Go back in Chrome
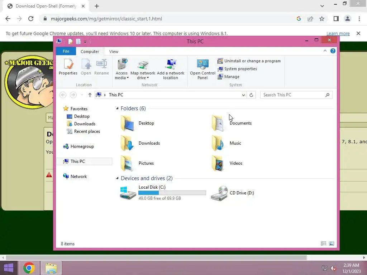 coord(8,19)
